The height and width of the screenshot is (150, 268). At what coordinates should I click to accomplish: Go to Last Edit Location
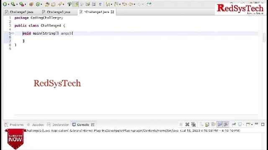[x=125, y=4]
